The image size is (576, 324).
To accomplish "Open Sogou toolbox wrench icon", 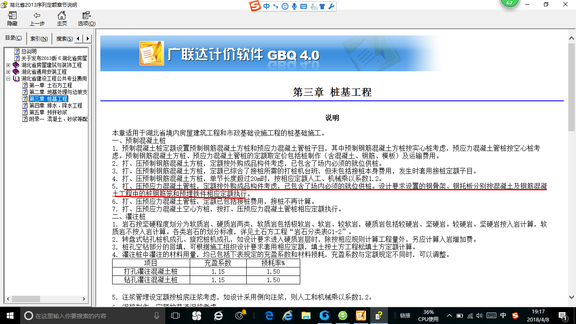I will [x=331, y=6].
